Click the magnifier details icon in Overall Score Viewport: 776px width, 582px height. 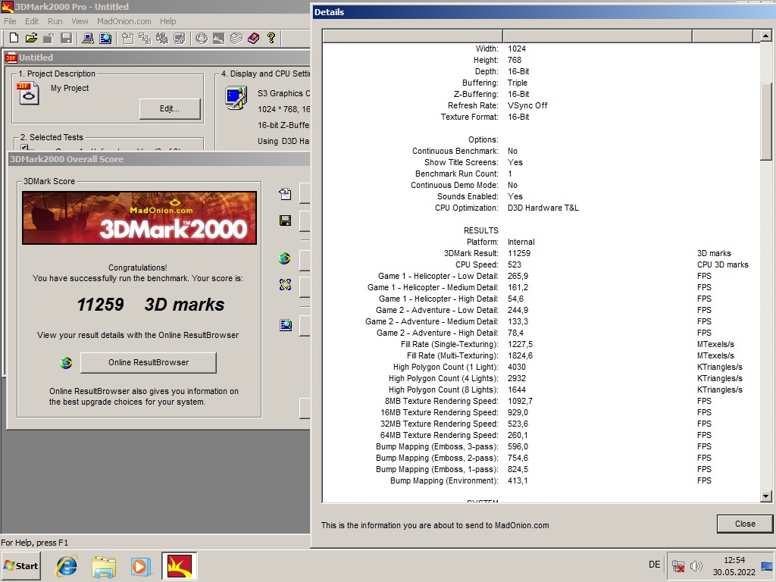pyautogui.click(x=286, y=325)
